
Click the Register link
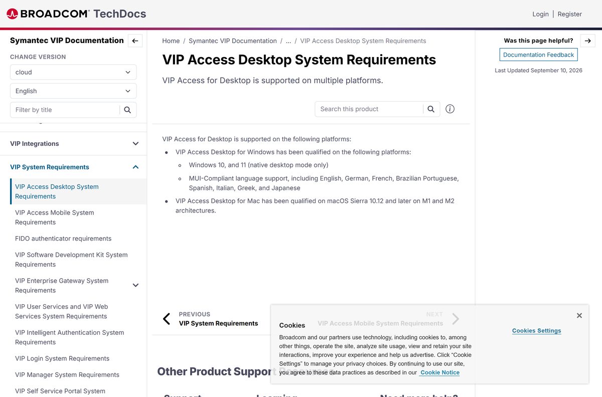(570, 14)
